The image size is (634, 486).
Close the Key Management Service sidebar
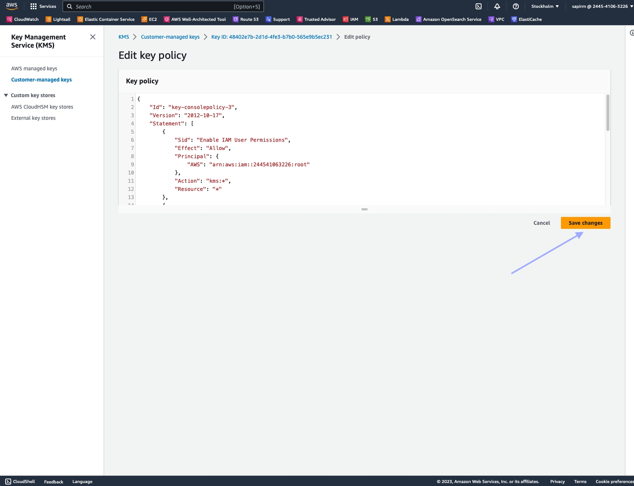click(93, 37)
